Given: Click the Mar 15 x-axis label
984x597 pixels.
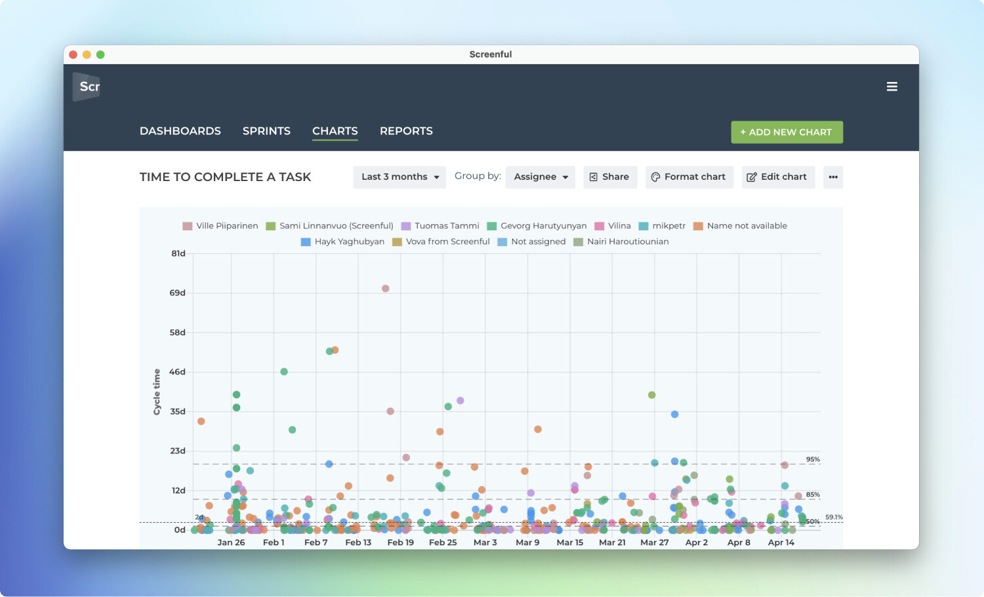Looking at the screenshot, I should [570, 543].
